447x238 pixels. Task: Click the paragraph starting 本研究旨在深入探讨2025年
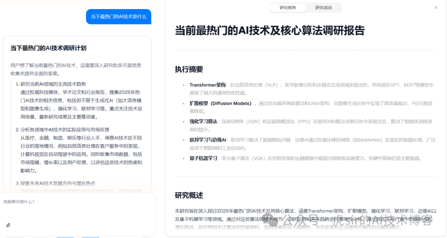305,219
